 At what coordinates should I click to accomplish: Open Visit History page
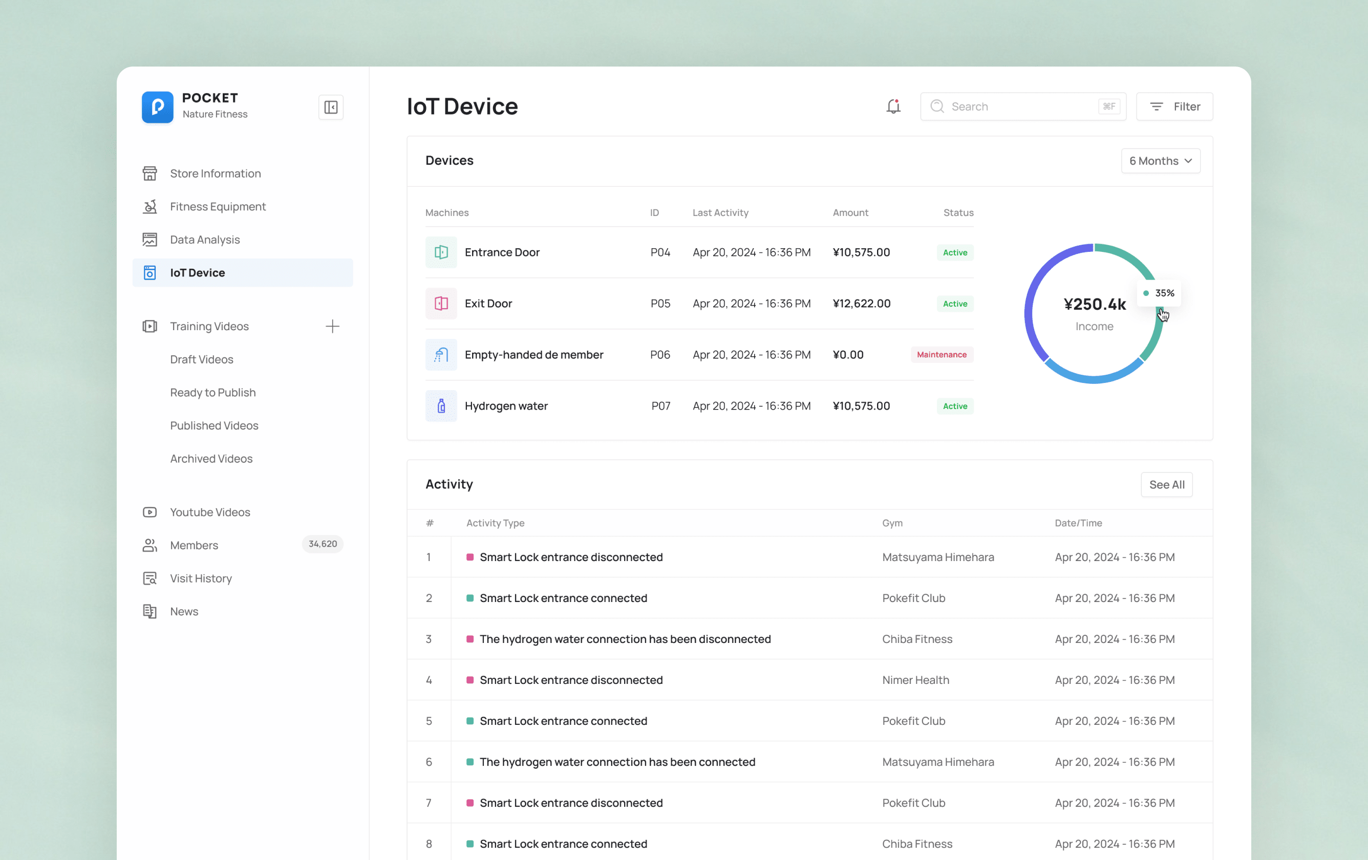point(243,578)
